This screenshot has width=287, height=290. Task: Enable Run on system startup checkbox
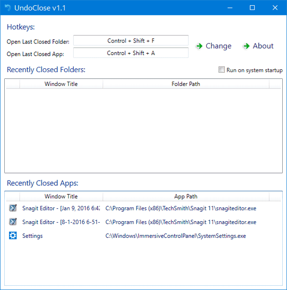[x=221, y=70]
